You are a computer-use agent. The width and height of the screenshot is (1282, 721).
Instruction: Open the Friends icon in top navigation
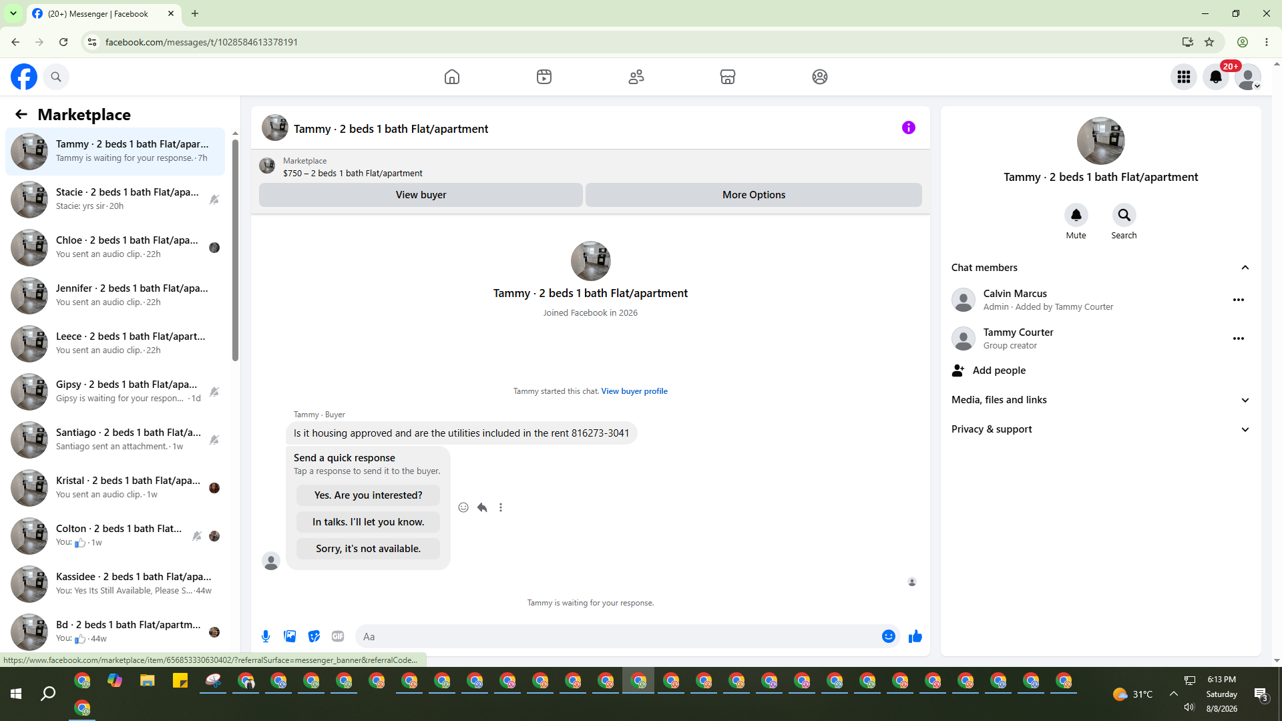636,77
